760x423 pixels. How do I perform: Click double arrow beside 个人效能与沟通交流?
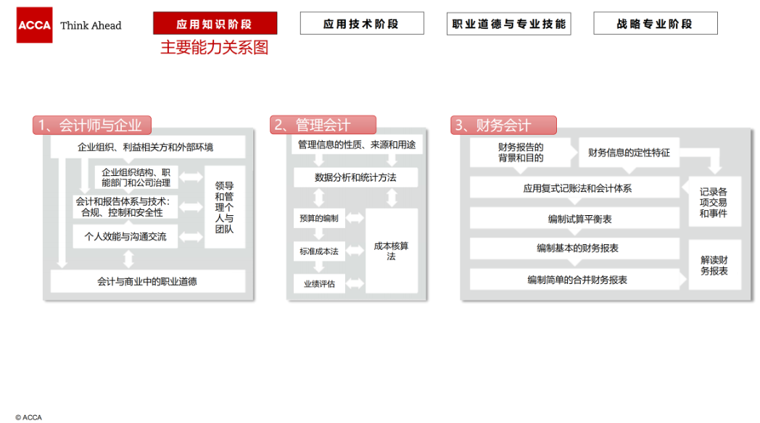coord(191,237)
